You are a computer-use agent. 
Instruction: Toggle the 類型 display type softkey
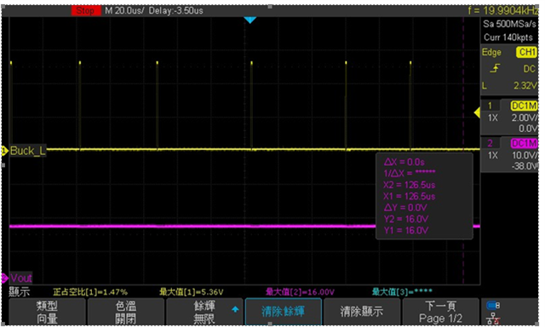click(x=47, y=312)
